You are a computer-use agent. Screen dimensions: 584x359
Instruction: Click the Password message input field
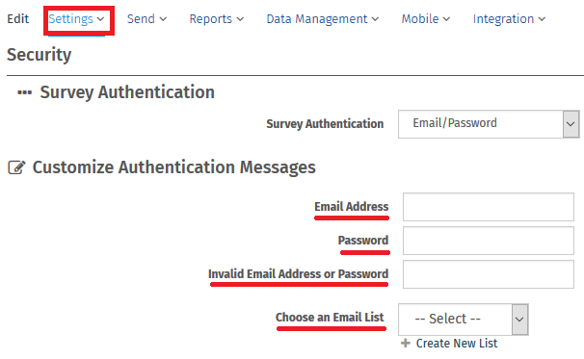489,241
